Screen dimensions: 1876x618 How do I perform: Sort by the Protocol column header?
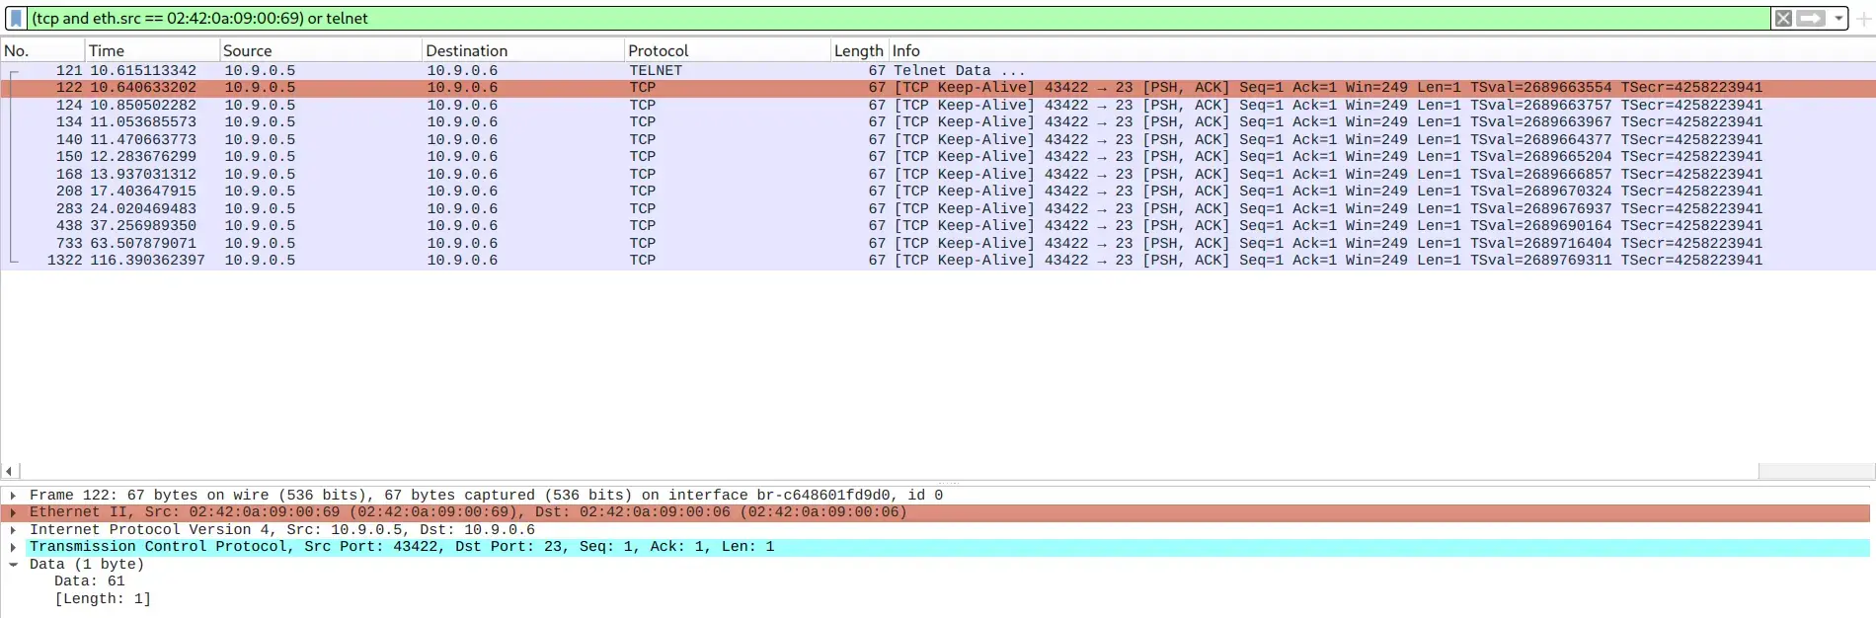point(727,50)
